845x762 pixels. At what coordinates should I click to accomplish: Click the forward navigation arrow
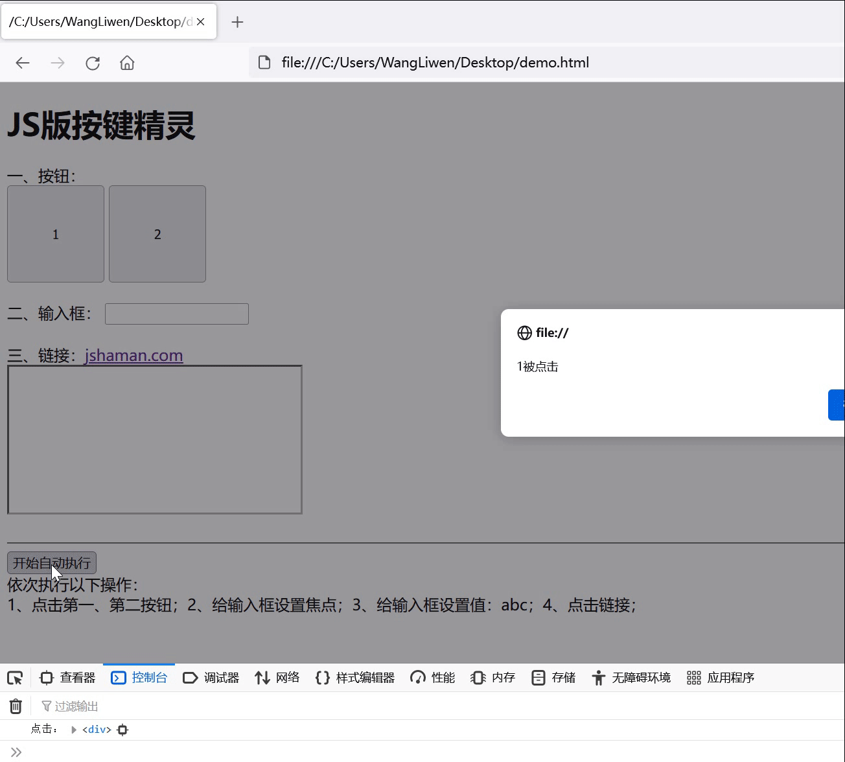click(x=57, y=62)
